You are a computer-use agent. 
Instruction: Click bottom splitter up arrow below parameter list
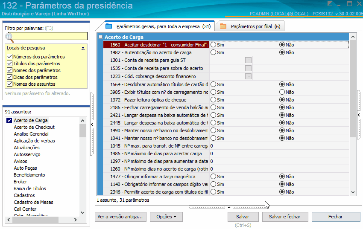click(229, 207)
